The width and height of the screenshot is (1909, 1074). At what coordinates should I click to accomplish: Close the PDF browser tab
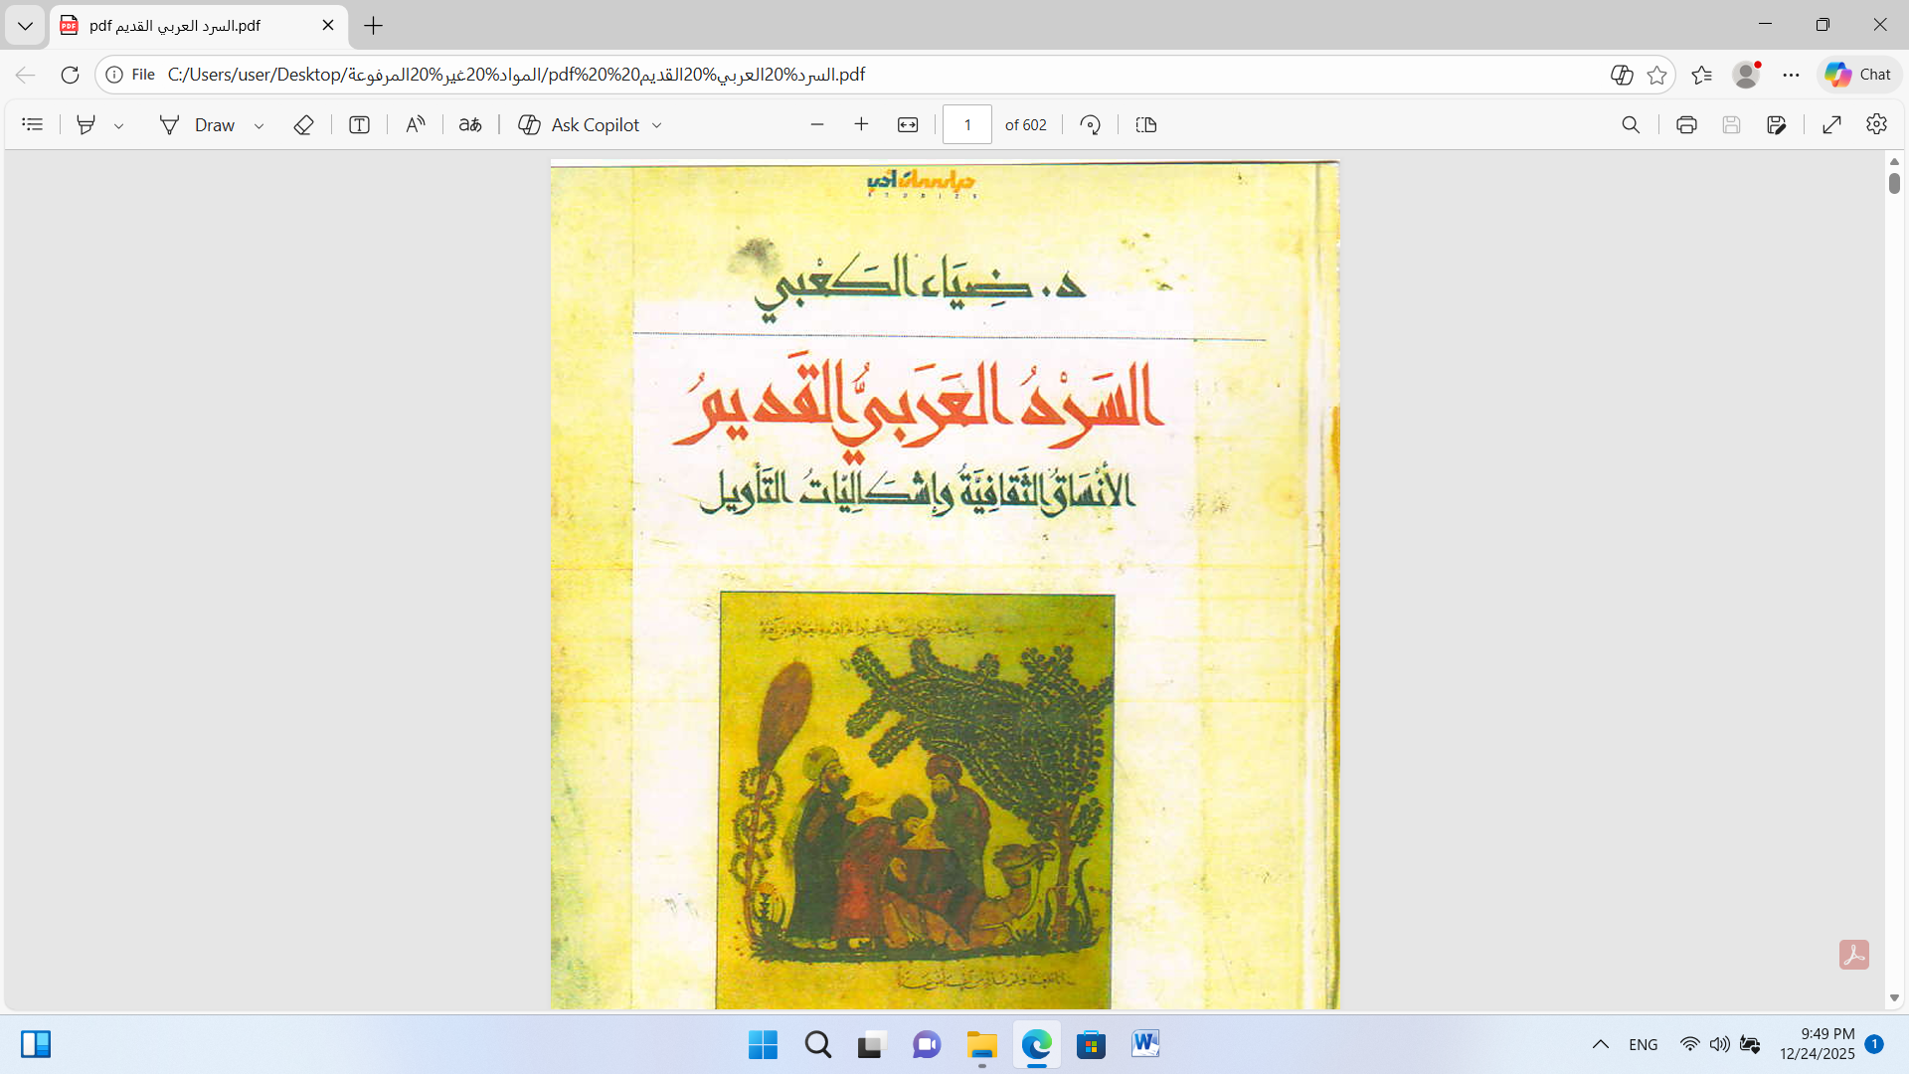328,26
